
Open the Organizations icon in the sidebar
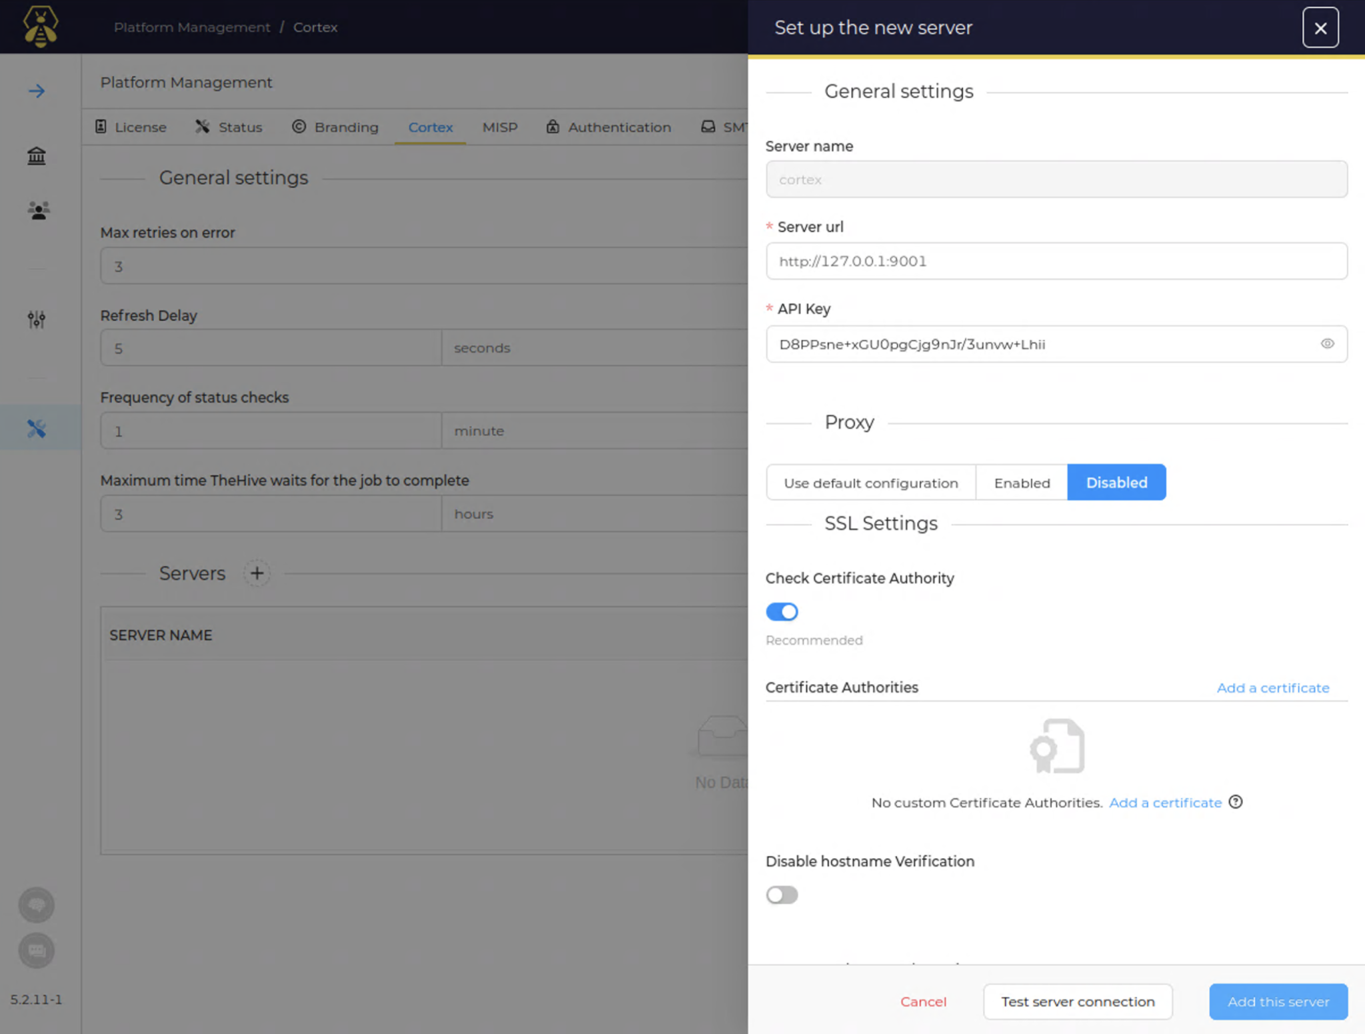pyautogui.click(x=36, y=156)
